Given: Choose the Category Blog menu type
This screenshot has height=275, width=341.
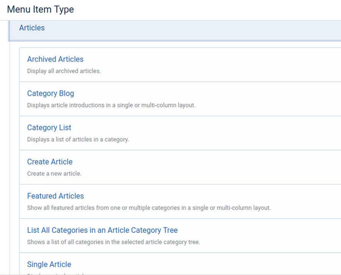Looking at the screenshot, I should 50,93.
